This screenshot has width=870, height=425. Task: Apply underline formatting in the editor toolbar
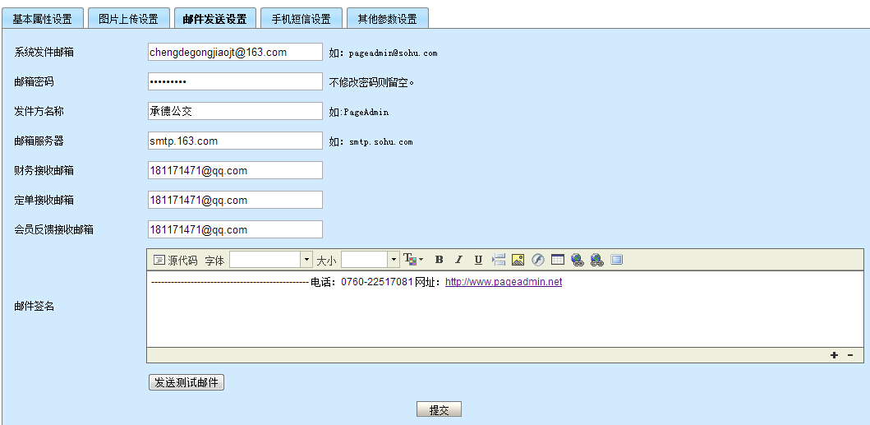point(478,260)
